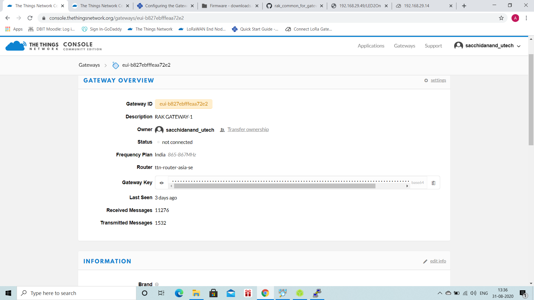Open Cortana circle icon
The height and width of the screenshot is (300, 534).
(x=145, y=293)
